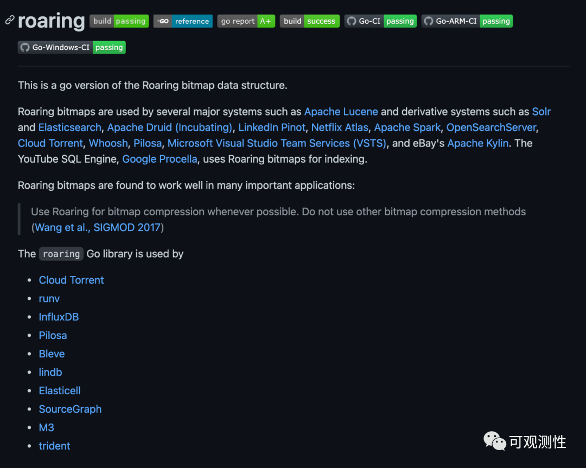586x468 pixels.
Task: Click Pilosa link in the paragraph
Action: (x=148, y=143)
